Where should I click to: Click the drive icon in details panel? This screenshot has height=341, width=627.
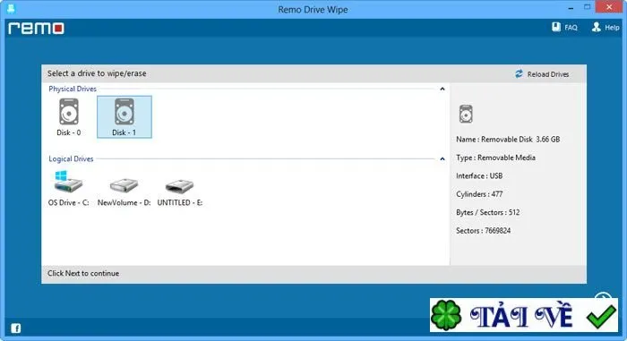[466, 114]
